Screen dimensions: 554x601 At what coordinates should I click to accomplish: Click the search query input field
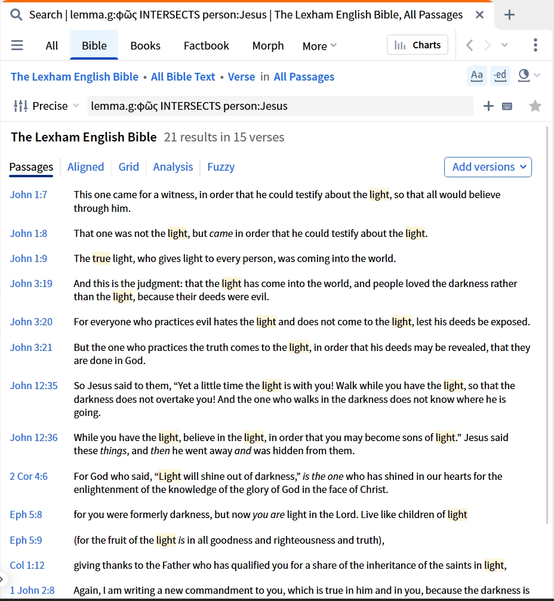point(280,106)
